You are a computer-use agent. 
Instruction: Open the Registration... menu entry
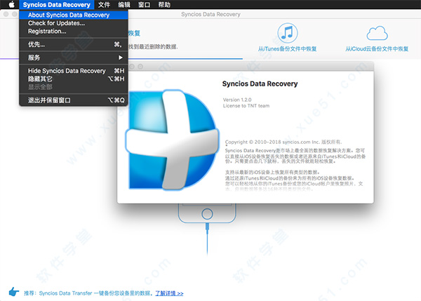pos(74,31)
